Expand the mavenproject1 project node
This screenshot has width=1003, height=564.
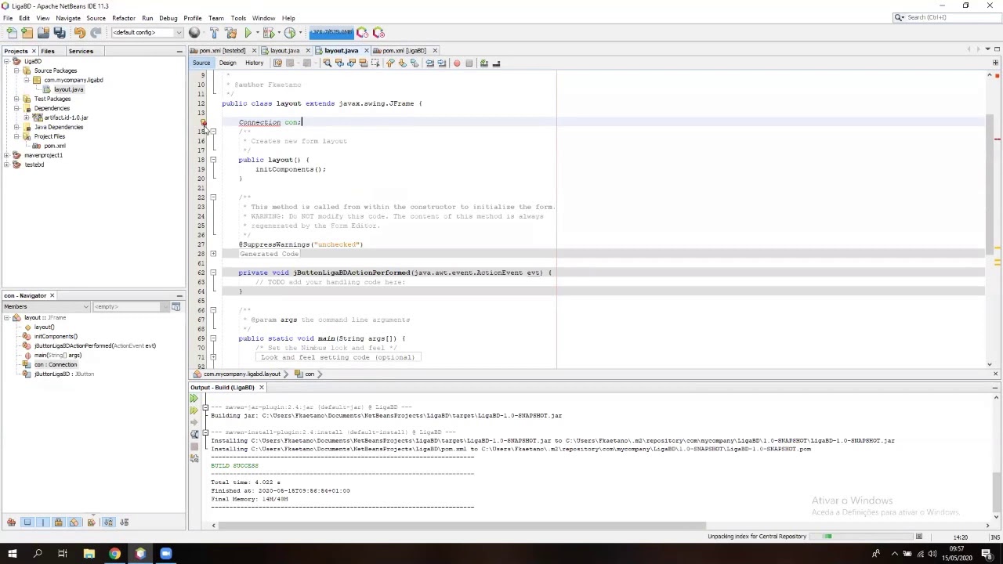point(6,155)
